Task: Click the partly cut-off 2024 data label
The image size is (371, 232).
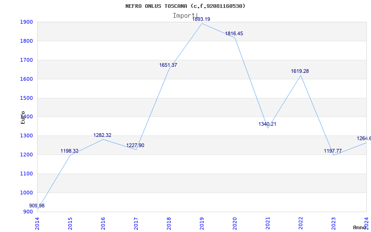Action: [364, 138]
